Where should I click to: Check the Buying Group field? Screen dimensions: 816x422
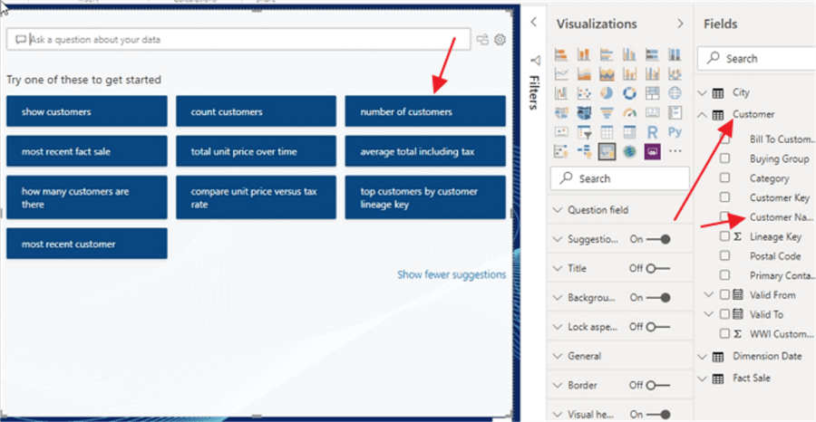pos(724,158)
